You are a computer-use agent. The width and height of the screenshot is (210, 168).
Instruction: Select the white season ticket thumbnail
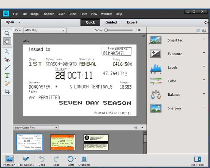(30, 142)
